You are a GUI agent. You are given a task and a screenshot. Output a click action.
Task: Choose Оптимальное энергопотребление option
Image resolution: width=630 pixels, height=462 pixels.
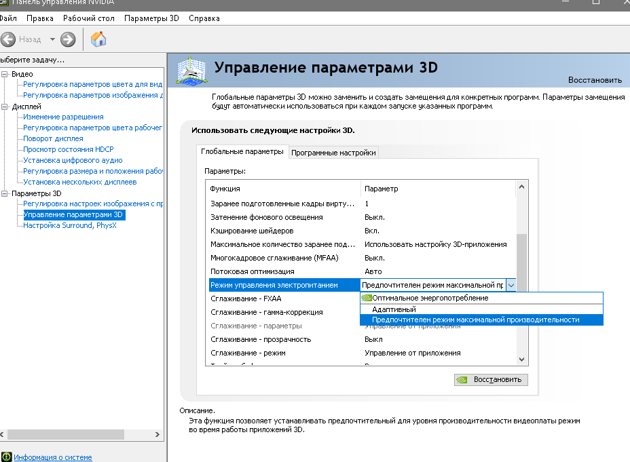(482, 298)
